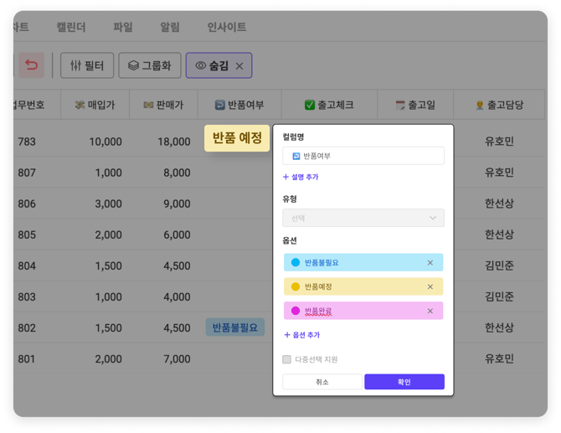Click the 컬럼명 input field
This screenshot has width=561, height=433.
[363, 156]
